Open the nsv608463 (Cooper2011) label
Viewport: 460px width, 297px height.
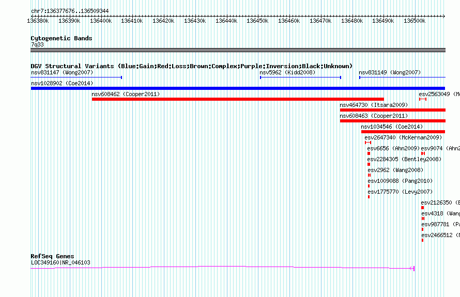(374, 116)
